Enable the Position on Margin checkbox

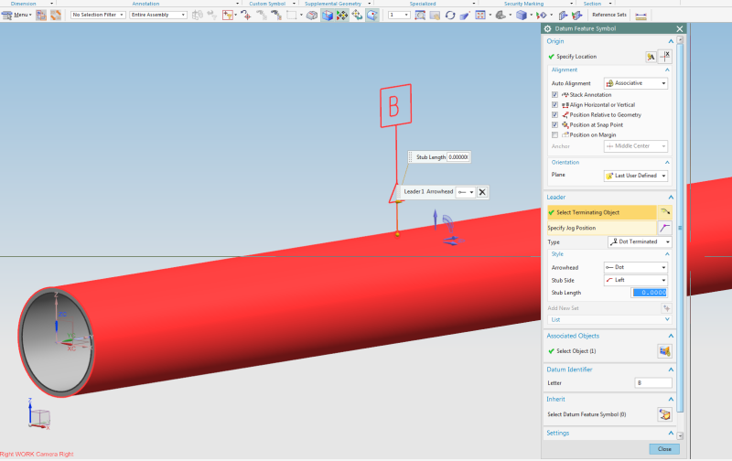coord(554,134)
